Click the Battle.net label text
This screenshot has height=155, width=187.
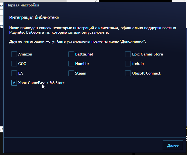84,54
